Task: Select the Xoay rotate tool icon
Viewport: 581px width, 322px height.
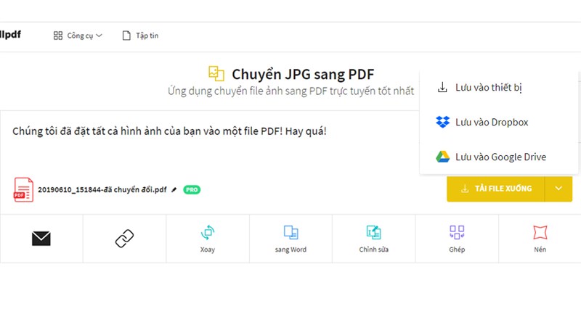Action: coord(208,233)
